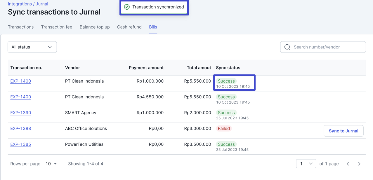This screenshot has width=373, height=180.
Task: Click the Rp4.550.000 payment amount
Action: 150,97
